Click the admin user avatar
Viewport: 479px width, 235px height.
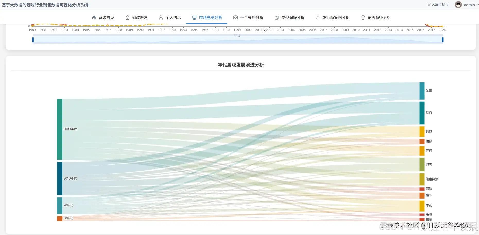pos(458,5)
